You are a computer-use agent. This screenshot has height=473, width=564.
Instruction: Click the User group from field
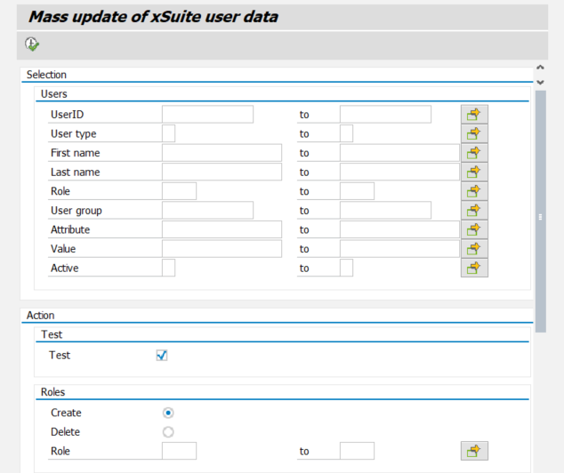tap(207, 210)
